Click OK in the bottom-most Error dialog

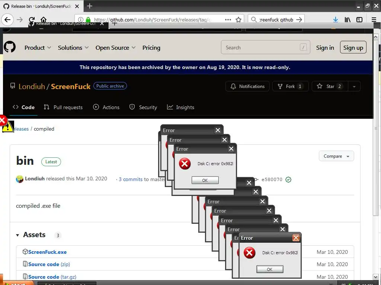pyautogui.click(x=270, y=269)
